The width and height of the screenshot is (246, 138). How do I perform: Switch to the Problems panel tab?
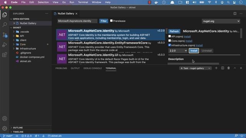61,68
